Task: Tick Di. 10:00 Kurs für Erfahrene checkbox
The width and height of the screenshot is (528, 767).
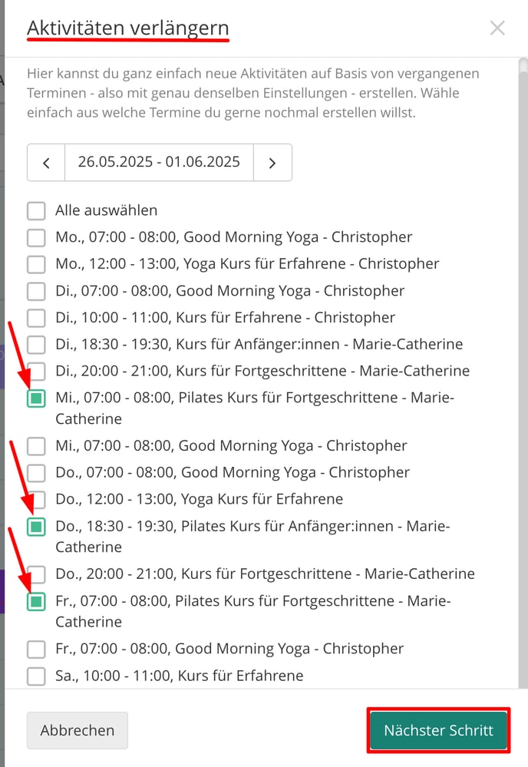Action: tap(36, 318)
